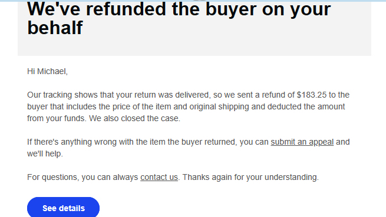Click the 'contact us' link
This screenshot has width=386, height=217.
coord(159,177)
